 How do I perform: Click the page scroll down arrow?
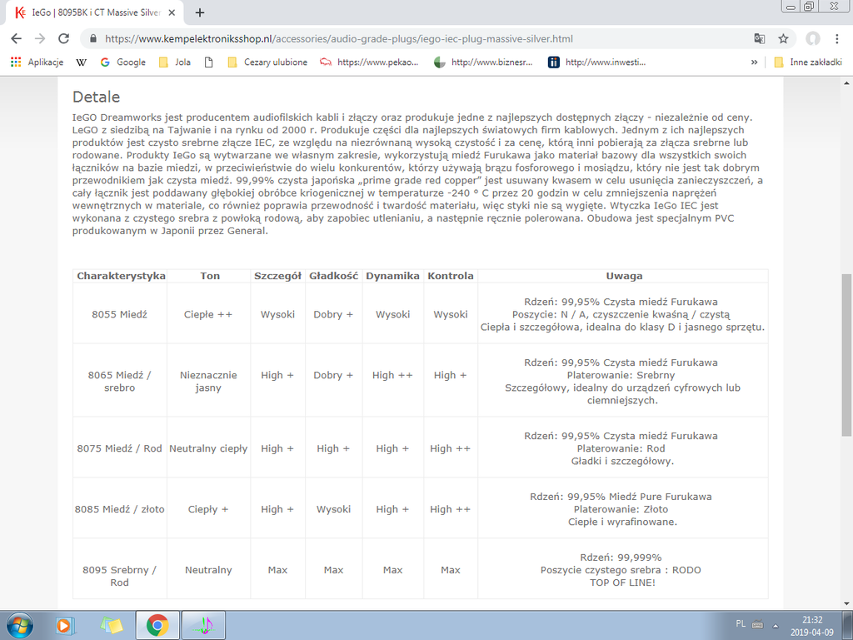pyautogui.click(x=846, y=603)
